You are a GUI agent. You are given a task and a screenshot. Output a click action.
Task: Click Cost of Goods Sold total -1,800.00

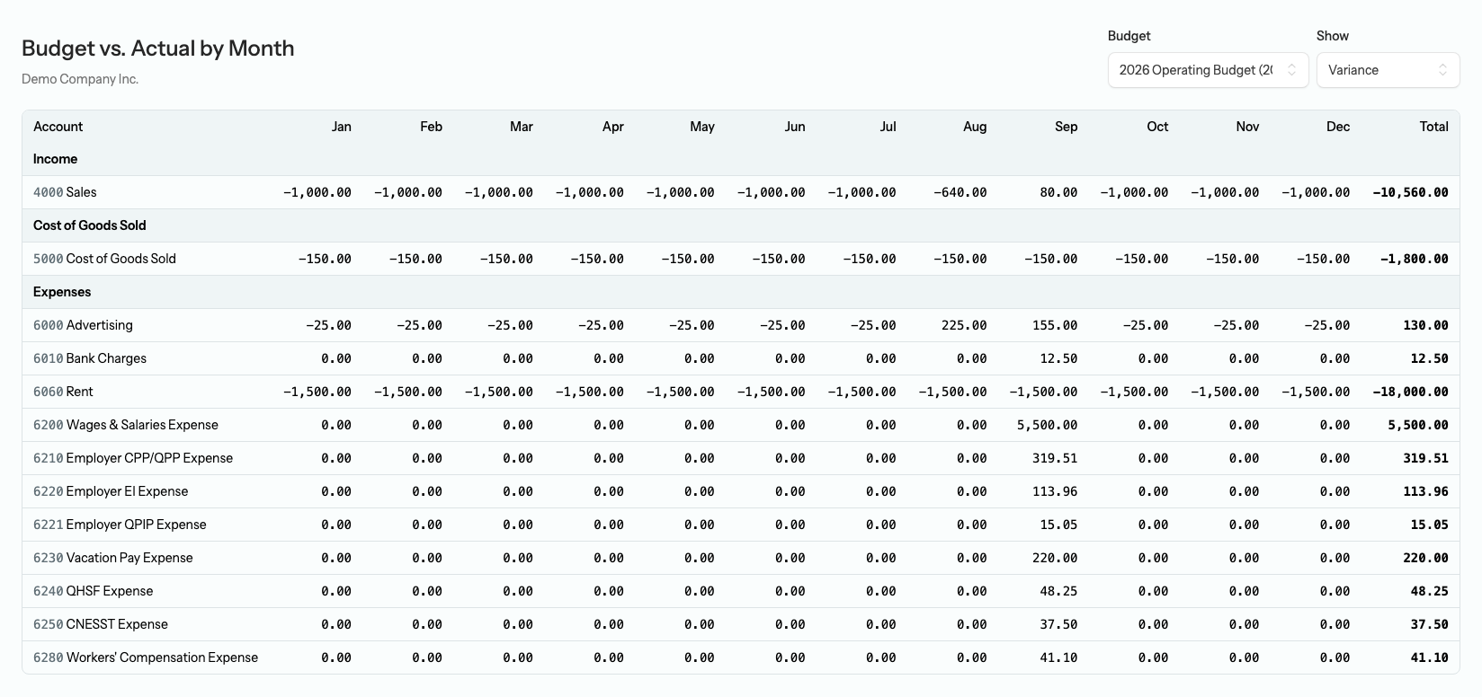[1414, 259]
